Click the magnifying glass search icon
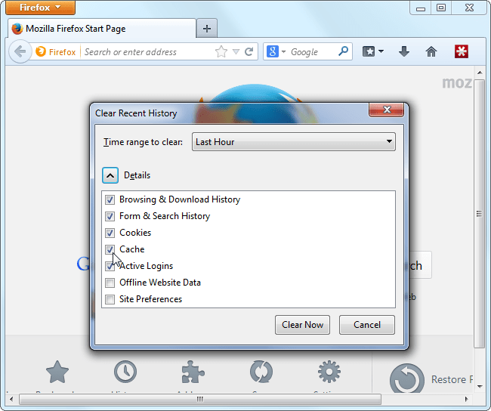Viewport: 491px width, 411px height. click(344, 51)
